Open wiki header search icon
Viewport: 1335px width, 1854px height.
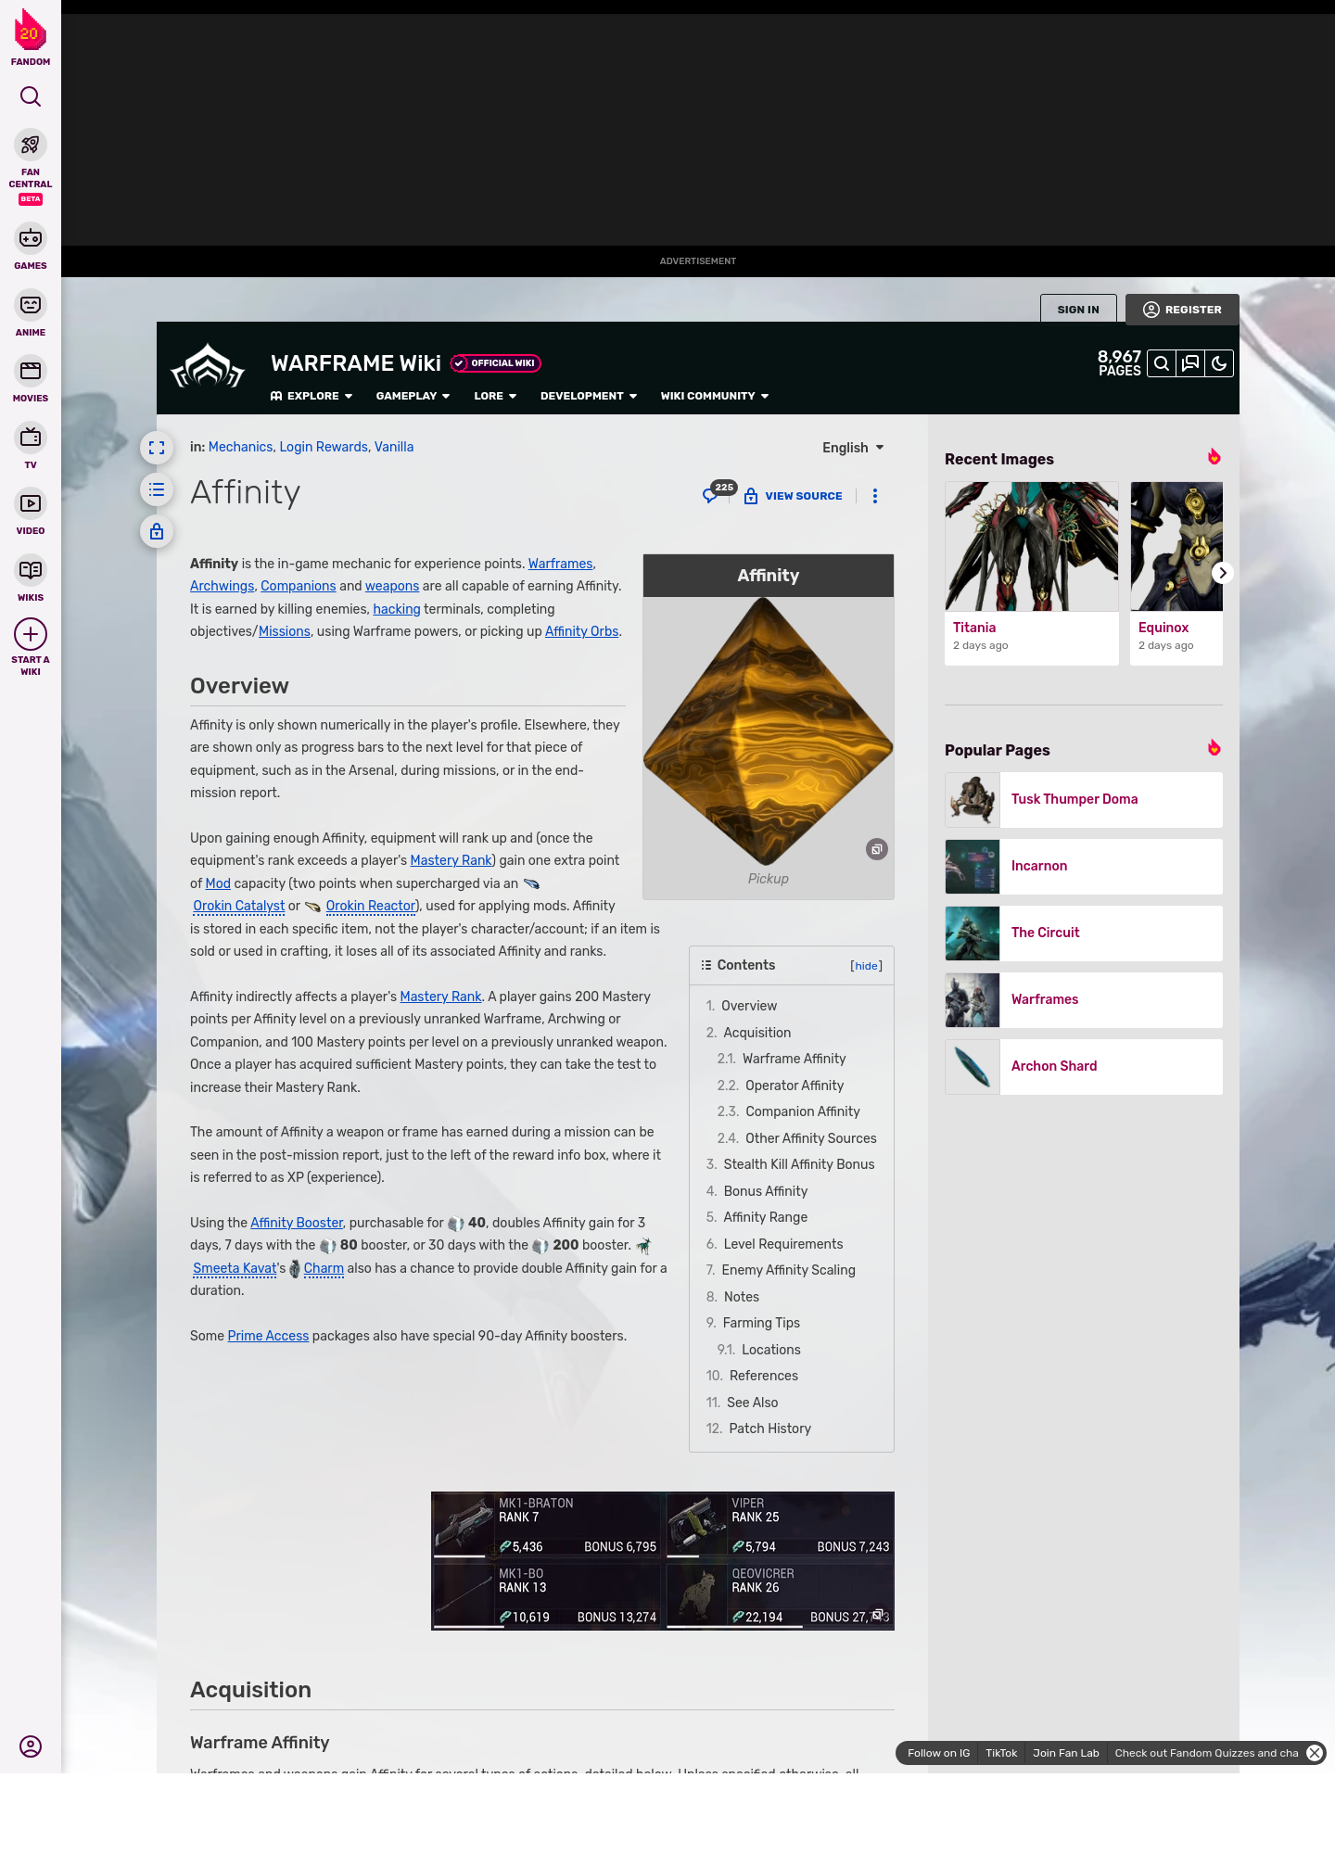(x=1161, y=363)
